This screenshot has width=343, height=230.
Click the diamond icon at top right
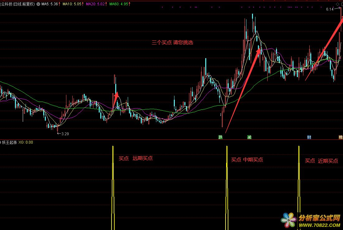pos(337,4)
